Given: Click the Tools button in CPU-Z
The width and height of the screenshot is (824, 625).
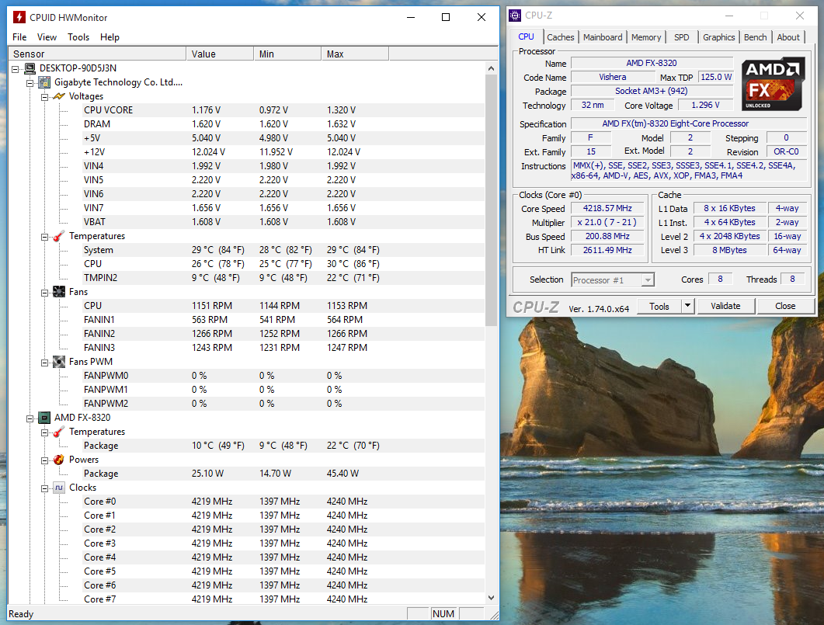Looking at the screenshot, I should tap(659, 306).
